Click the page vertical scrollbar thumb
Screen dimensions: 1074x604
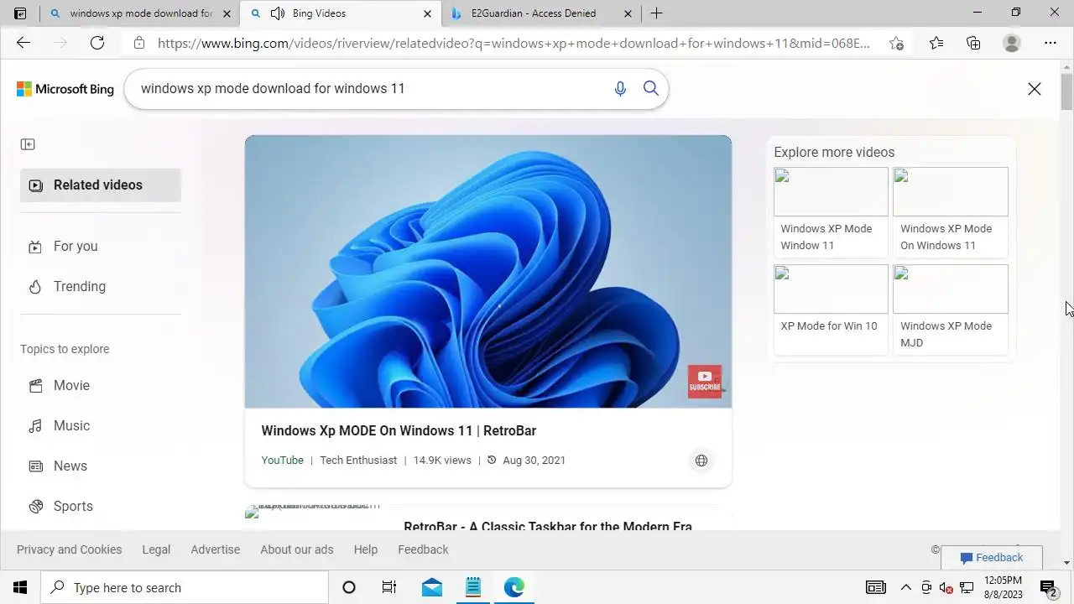1067,91
